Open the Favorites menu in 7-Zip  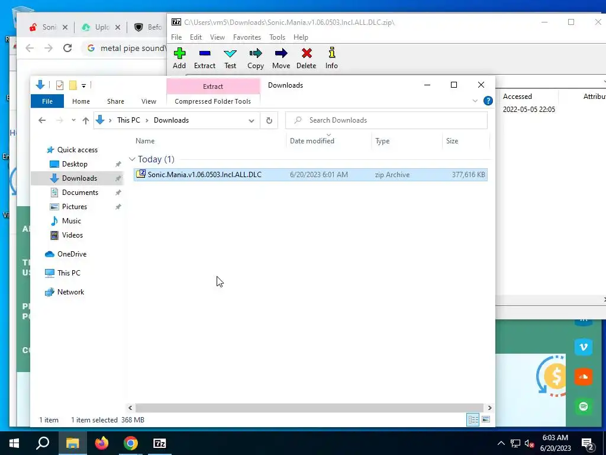point(247,37)
